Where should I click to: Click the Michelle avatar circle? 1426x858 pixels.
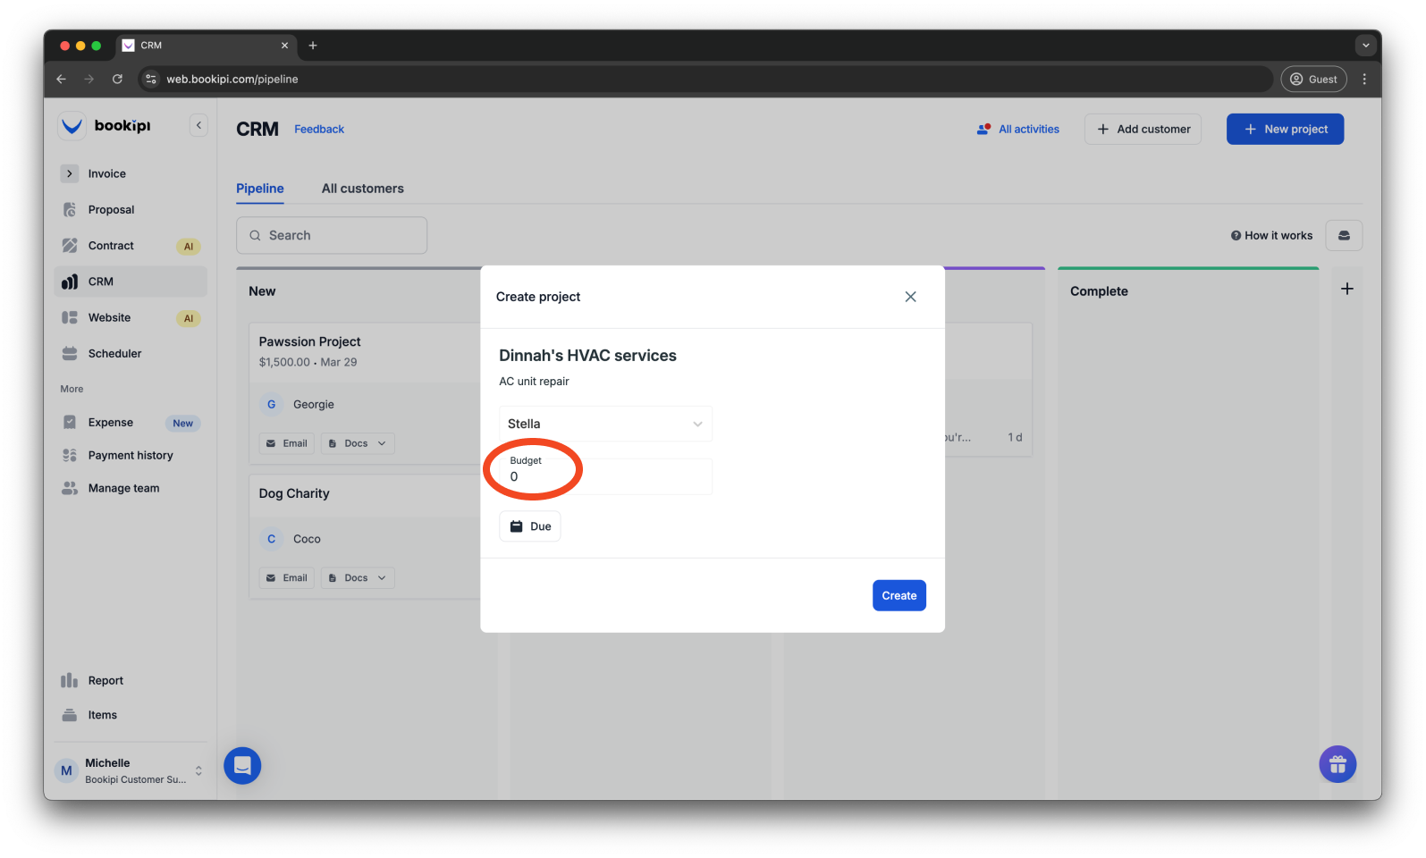click(x=66, y=770)
